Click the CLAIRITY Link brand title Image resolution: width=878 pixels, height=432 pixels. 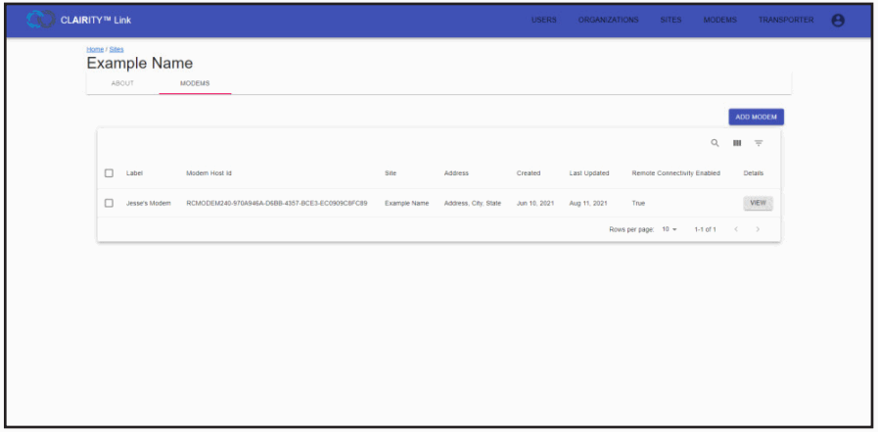click(x=96, y=21)
